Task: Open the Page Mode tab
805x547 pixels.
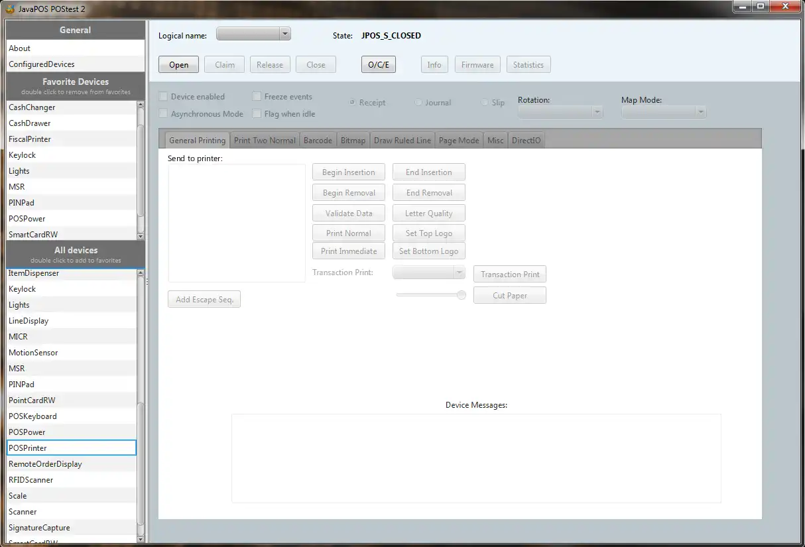Action: (x=459, y=141)
